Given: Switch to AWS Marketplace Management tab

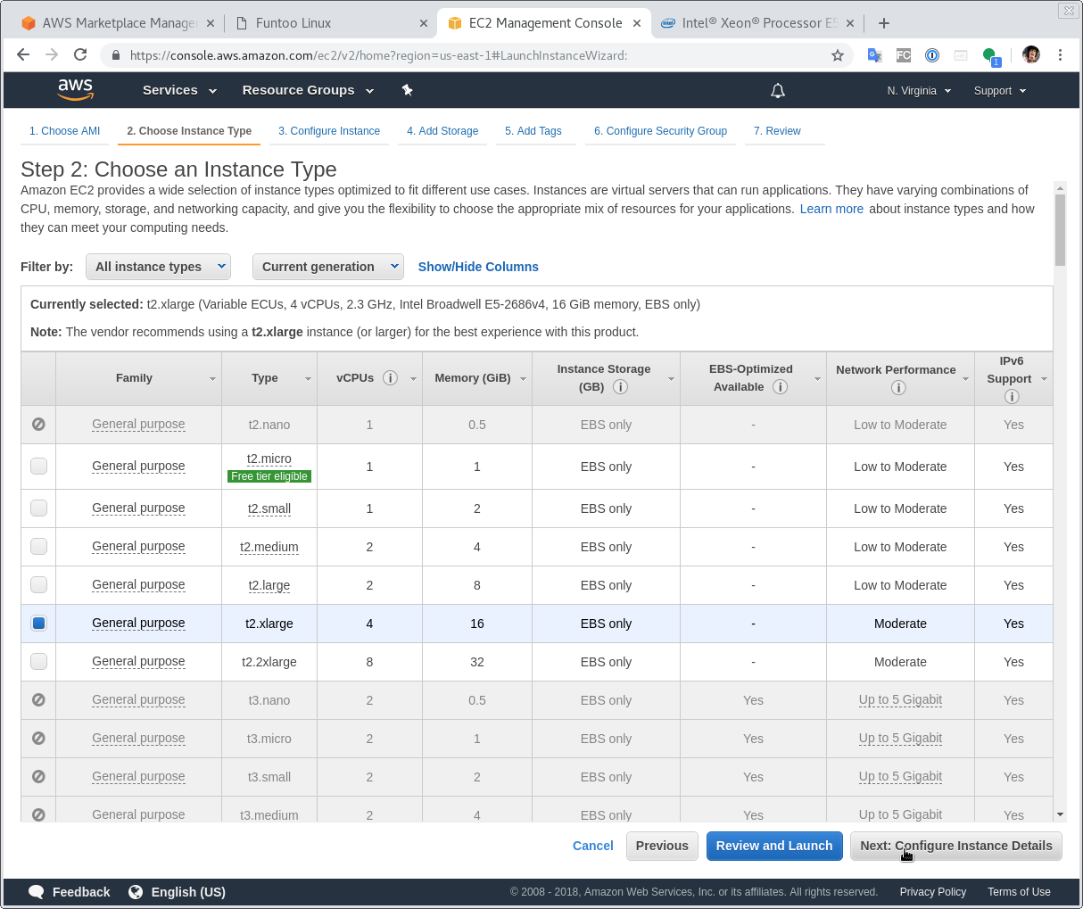Looking at the screenshot, I should click(118, 23).
